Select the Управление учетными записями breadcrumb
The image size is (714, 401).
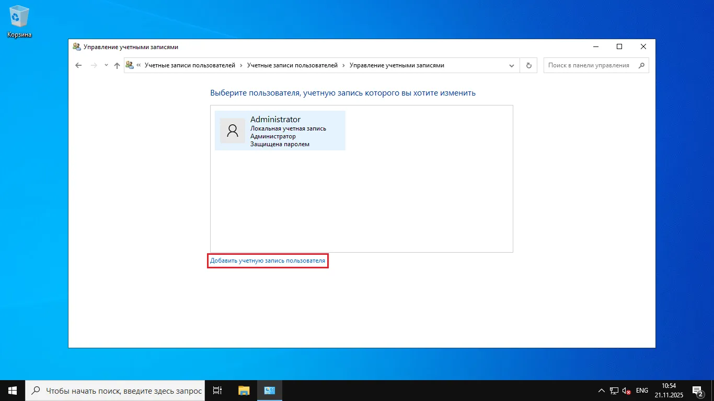tap(397, 65)
